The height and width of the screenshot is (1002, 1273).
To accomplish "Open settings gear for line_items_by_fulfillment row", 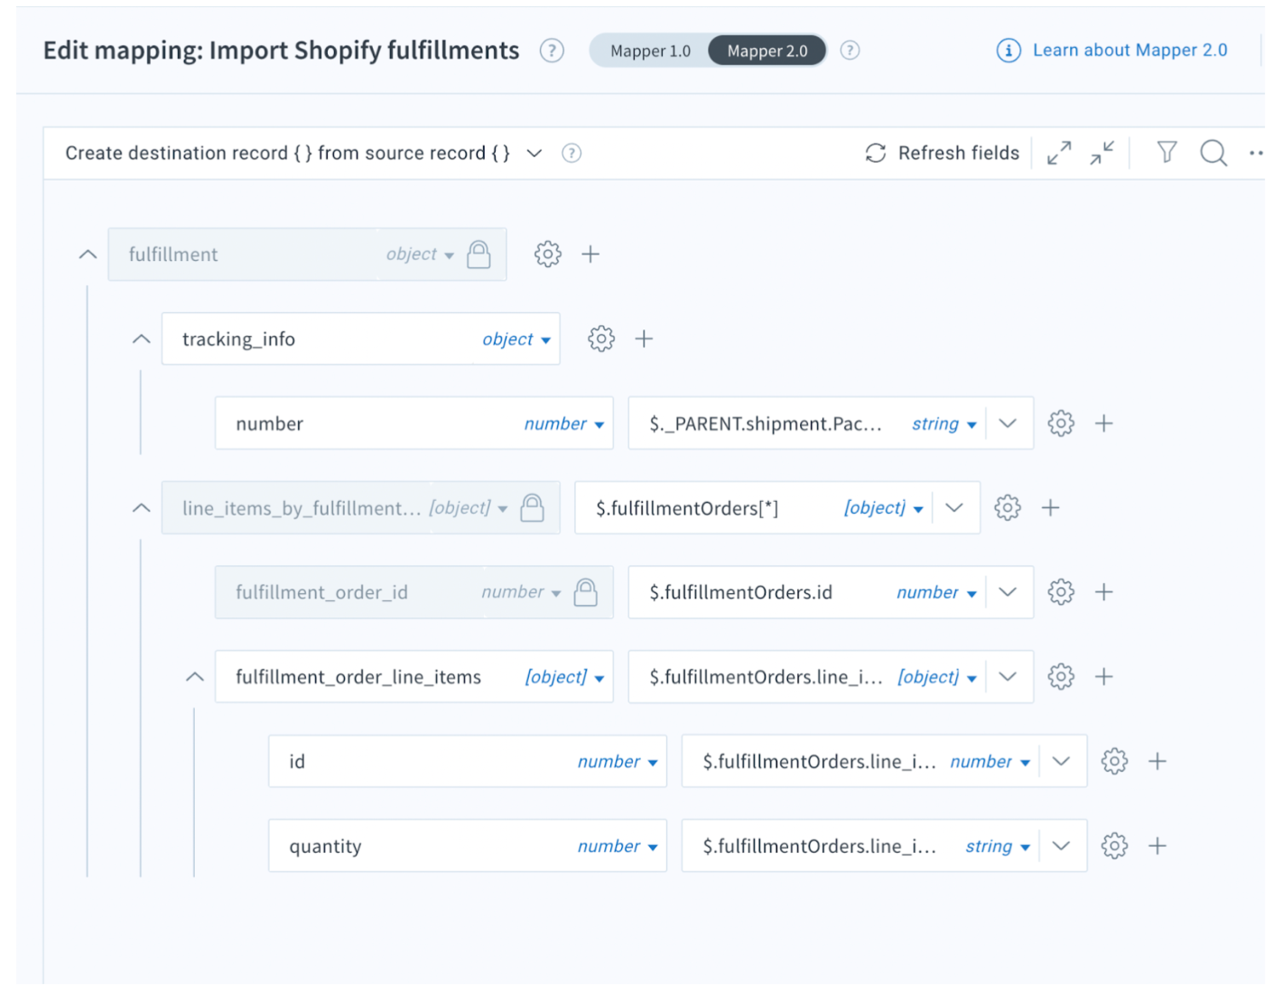I will click(x=1008, y=508).
